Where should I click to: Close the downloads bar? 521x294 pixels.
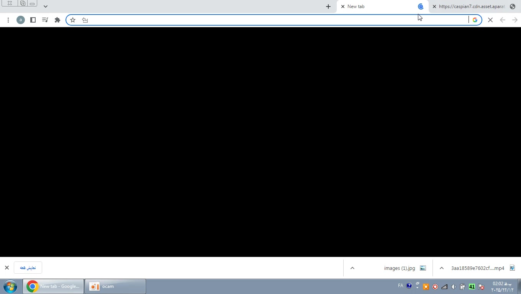[x=7, y=268]
